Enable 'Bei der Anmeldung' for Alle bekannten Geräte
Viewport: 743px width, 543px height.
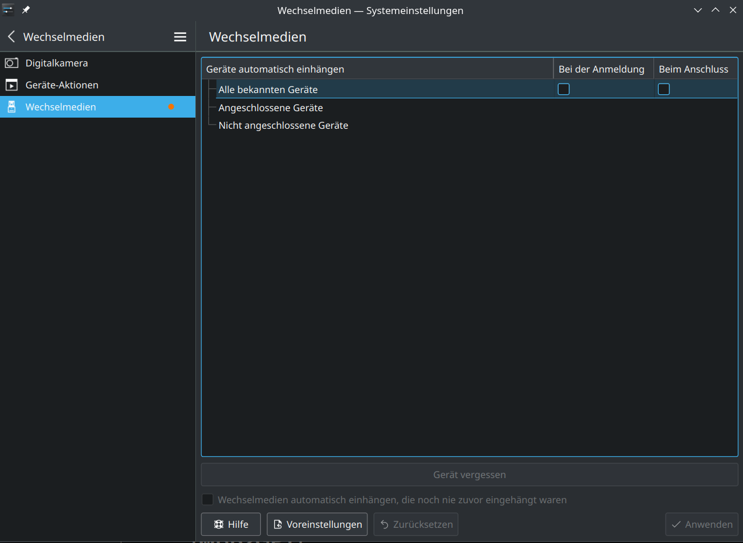tap(563, 89)
